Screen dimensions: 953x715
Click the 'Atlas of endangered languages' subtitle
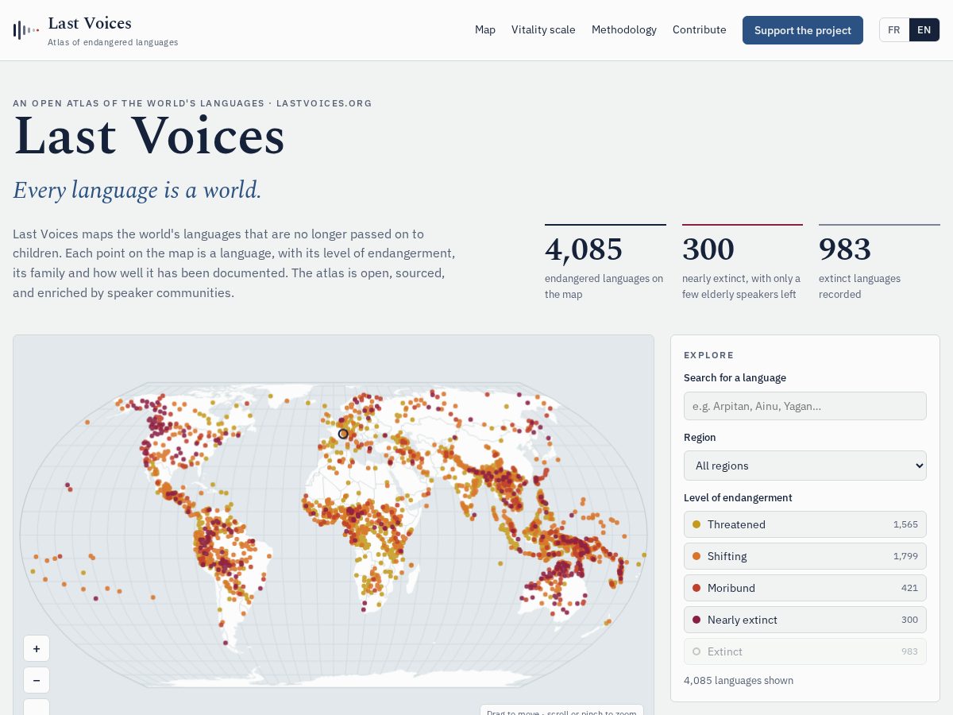tap(113, 42)
